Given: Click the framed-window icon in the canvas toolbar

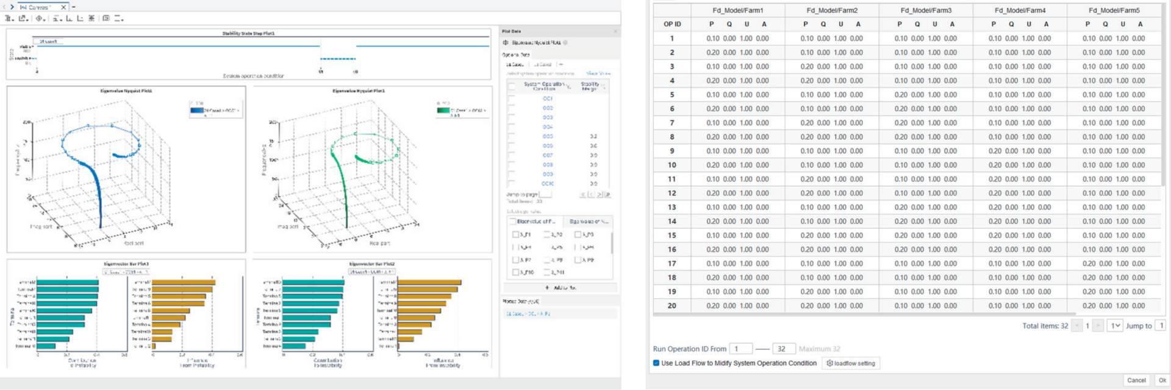Looking at the screenshot, I should pyautogui.click(x=106, y=18).
